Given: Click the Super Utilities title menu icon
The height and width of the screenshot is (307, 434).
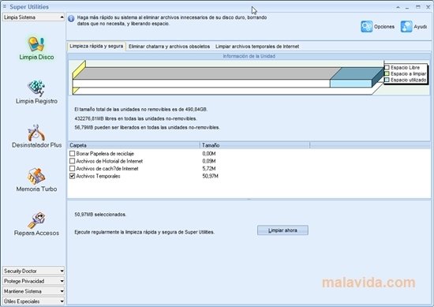Looking at the screenshot, I should click(5, 6).
